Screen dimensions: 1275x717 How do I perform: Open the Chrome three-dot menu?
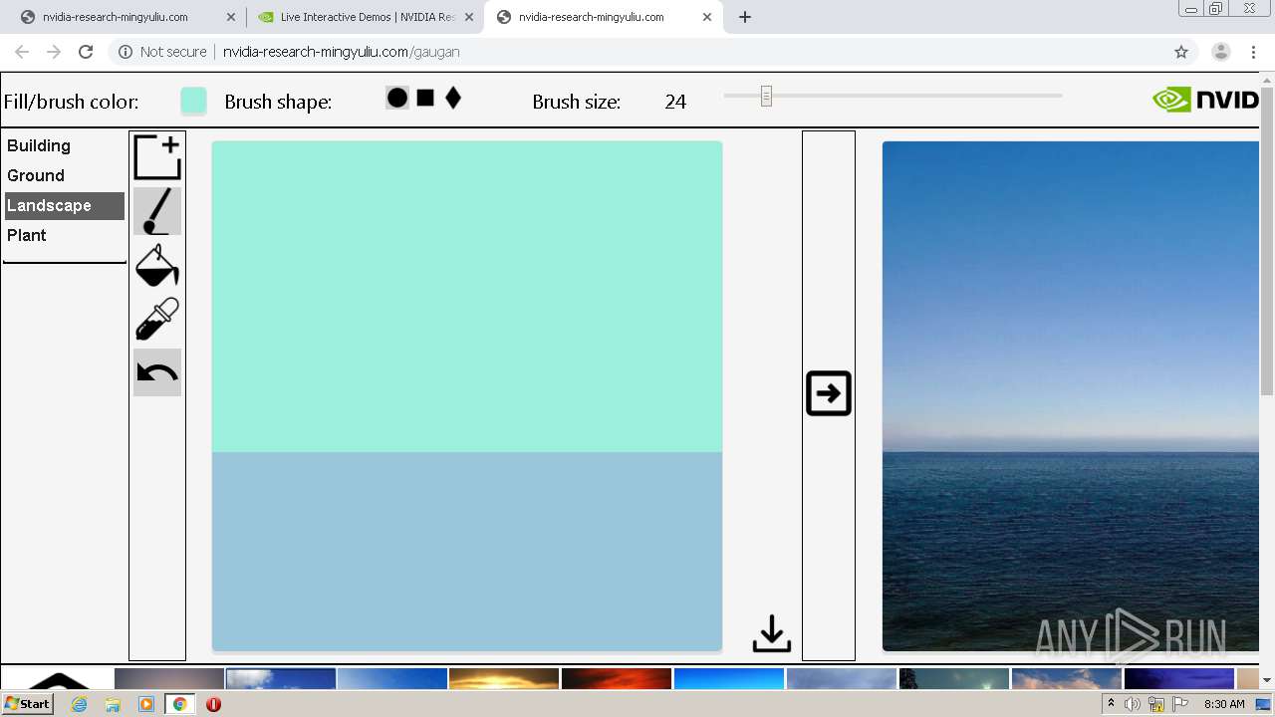1253,52
